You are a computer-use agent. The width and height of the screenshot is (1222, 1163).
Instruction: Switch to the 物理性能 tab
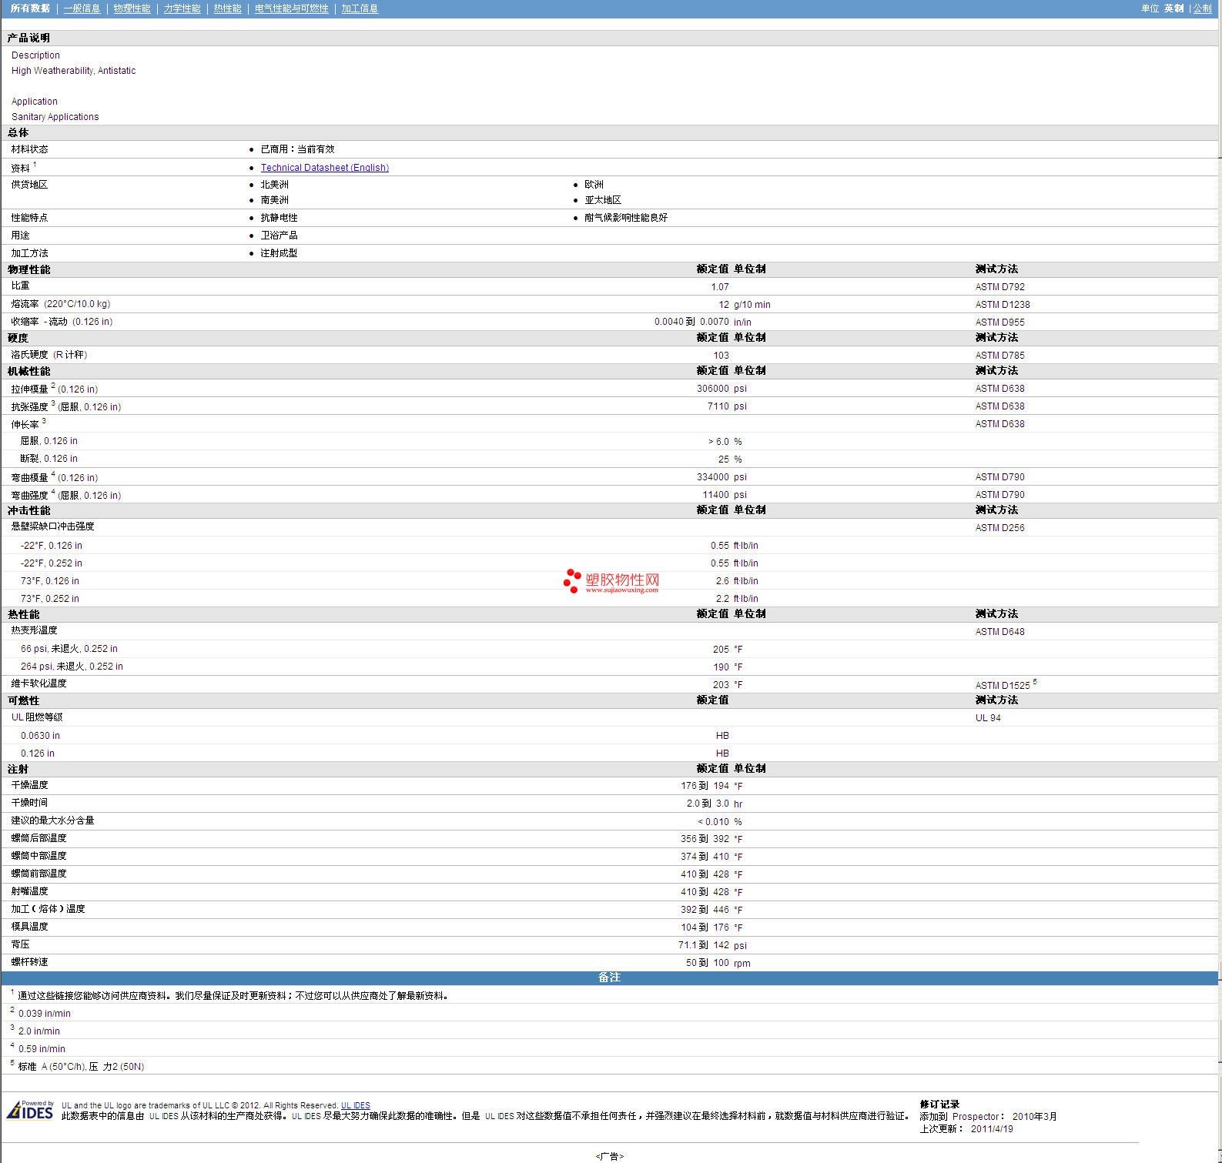click(132, 8)
